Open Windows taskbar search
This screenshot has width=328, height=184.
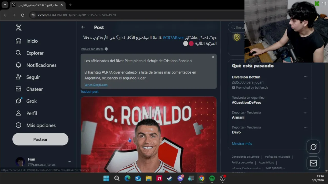(x=117, y=178)
